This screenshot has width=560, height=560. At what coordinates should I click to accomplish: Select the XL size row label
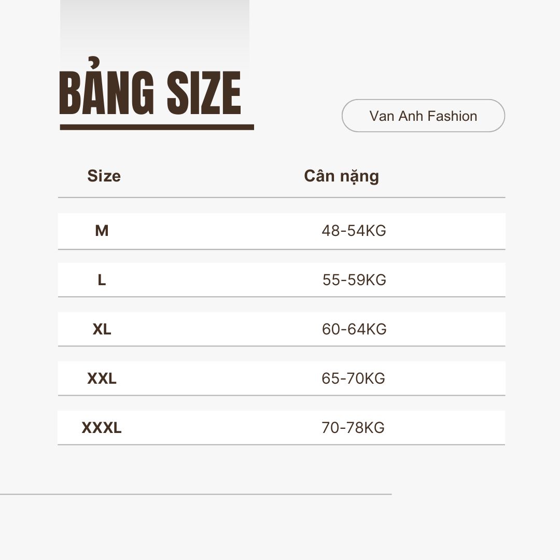tap(102, 329)
